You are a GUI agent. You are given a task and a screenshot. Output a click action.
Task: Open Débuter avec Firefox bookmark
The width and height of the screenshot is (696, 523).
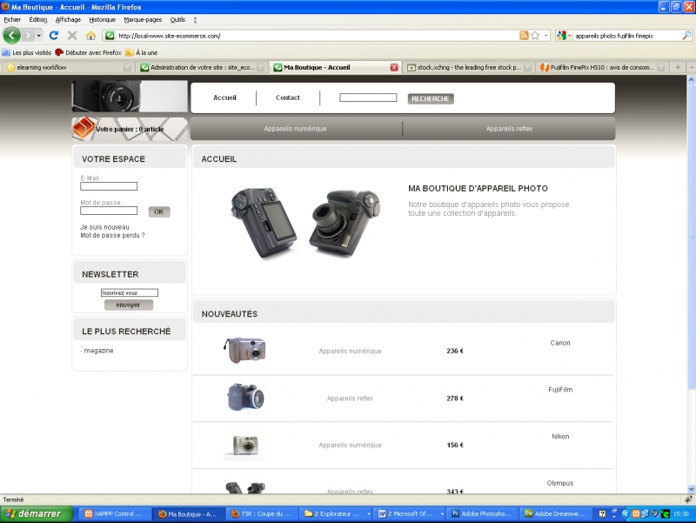coord(89,52)
